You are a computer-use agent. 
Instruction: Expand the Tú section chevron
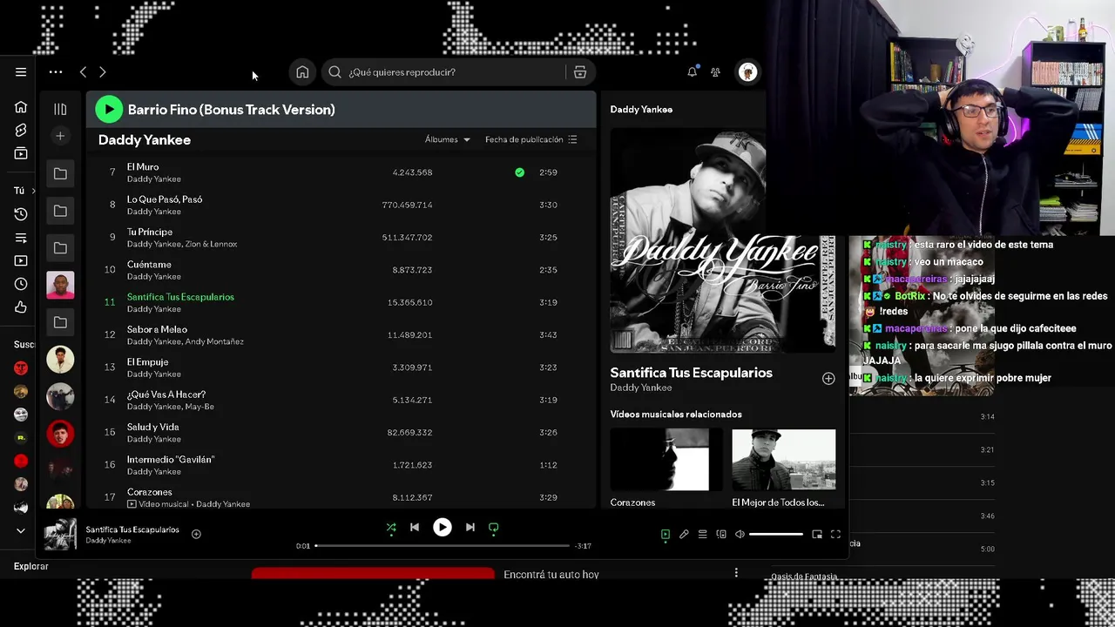tap(34, 191)
